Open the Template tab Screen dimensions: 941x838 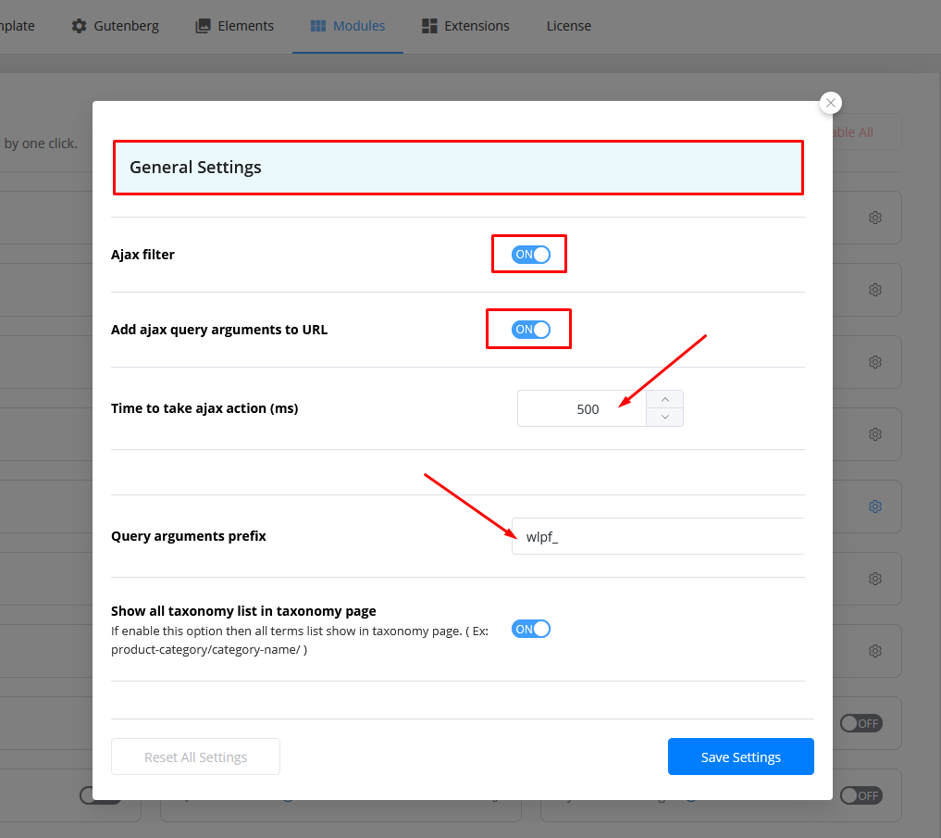point(17,26)
